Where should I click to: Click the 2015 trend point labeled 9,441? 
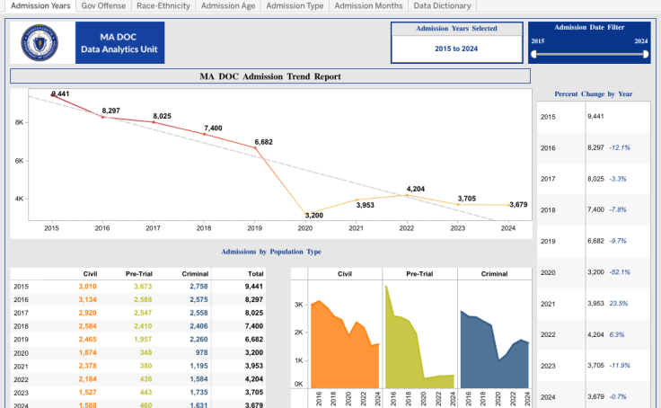pyautogui.click(x=53, y=96)
